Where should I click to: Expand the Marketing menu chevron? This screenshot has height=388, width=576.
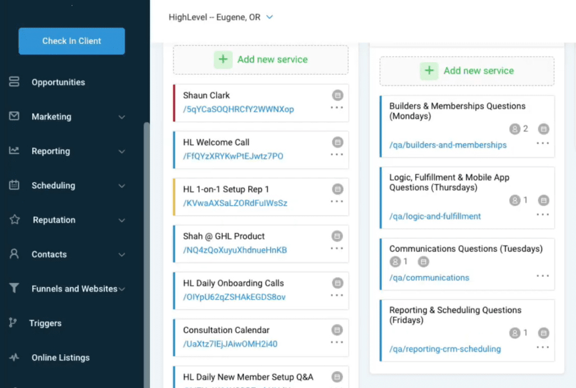click(122, 117)
